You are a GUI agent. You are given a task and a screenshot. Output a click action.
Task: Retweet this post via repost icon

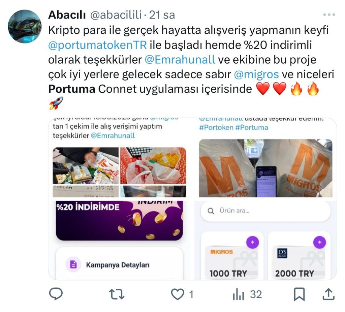pyautogui.click(x=117, y=294)
